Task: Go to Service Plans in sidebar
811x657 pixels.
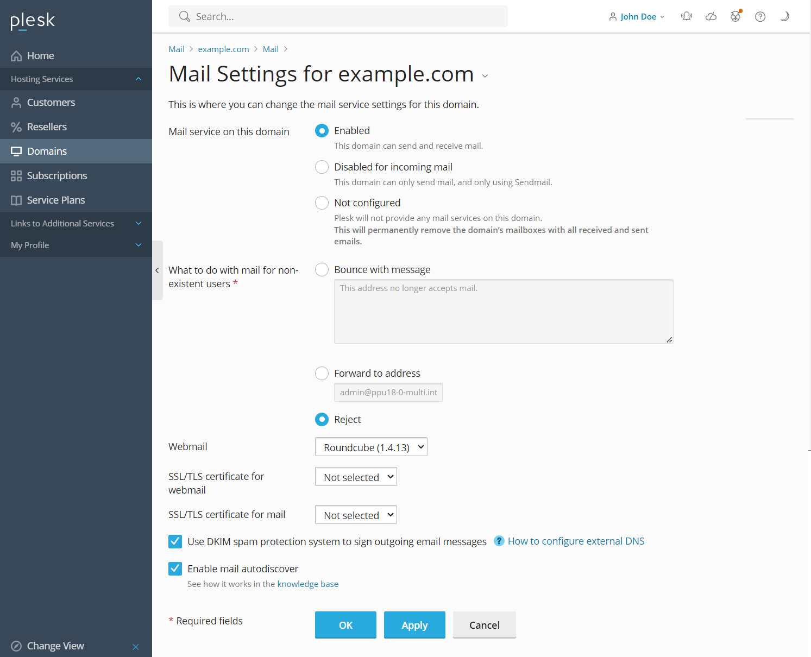Action: tap(55, 200)
